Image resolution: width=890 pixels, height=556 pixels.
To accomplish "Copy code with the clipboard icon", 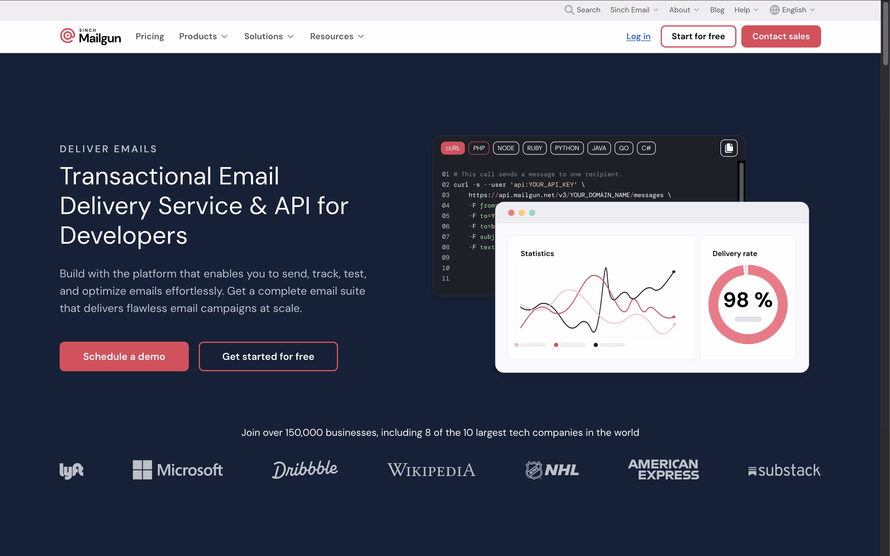I will pyautogui.click(x=729, y=148).
